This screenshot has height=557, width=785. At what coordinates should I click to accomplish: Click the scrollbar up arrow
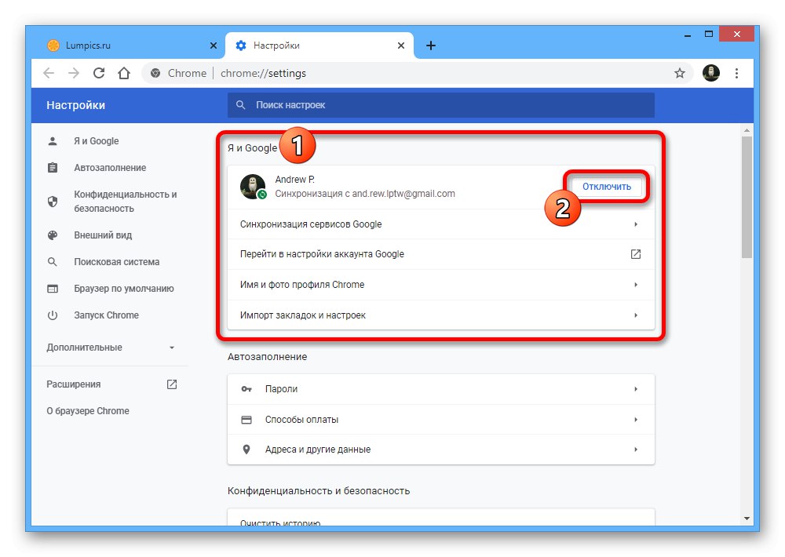pyautogui.click(x=747, y=130)
